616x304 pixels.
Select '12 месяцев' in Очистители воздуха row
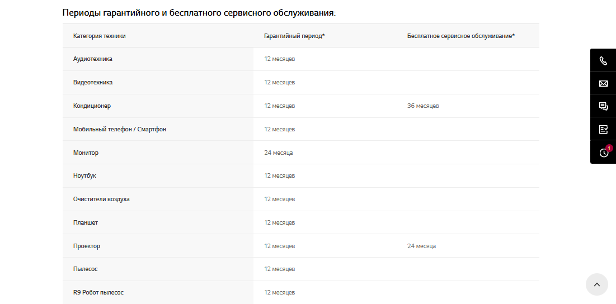279,199
